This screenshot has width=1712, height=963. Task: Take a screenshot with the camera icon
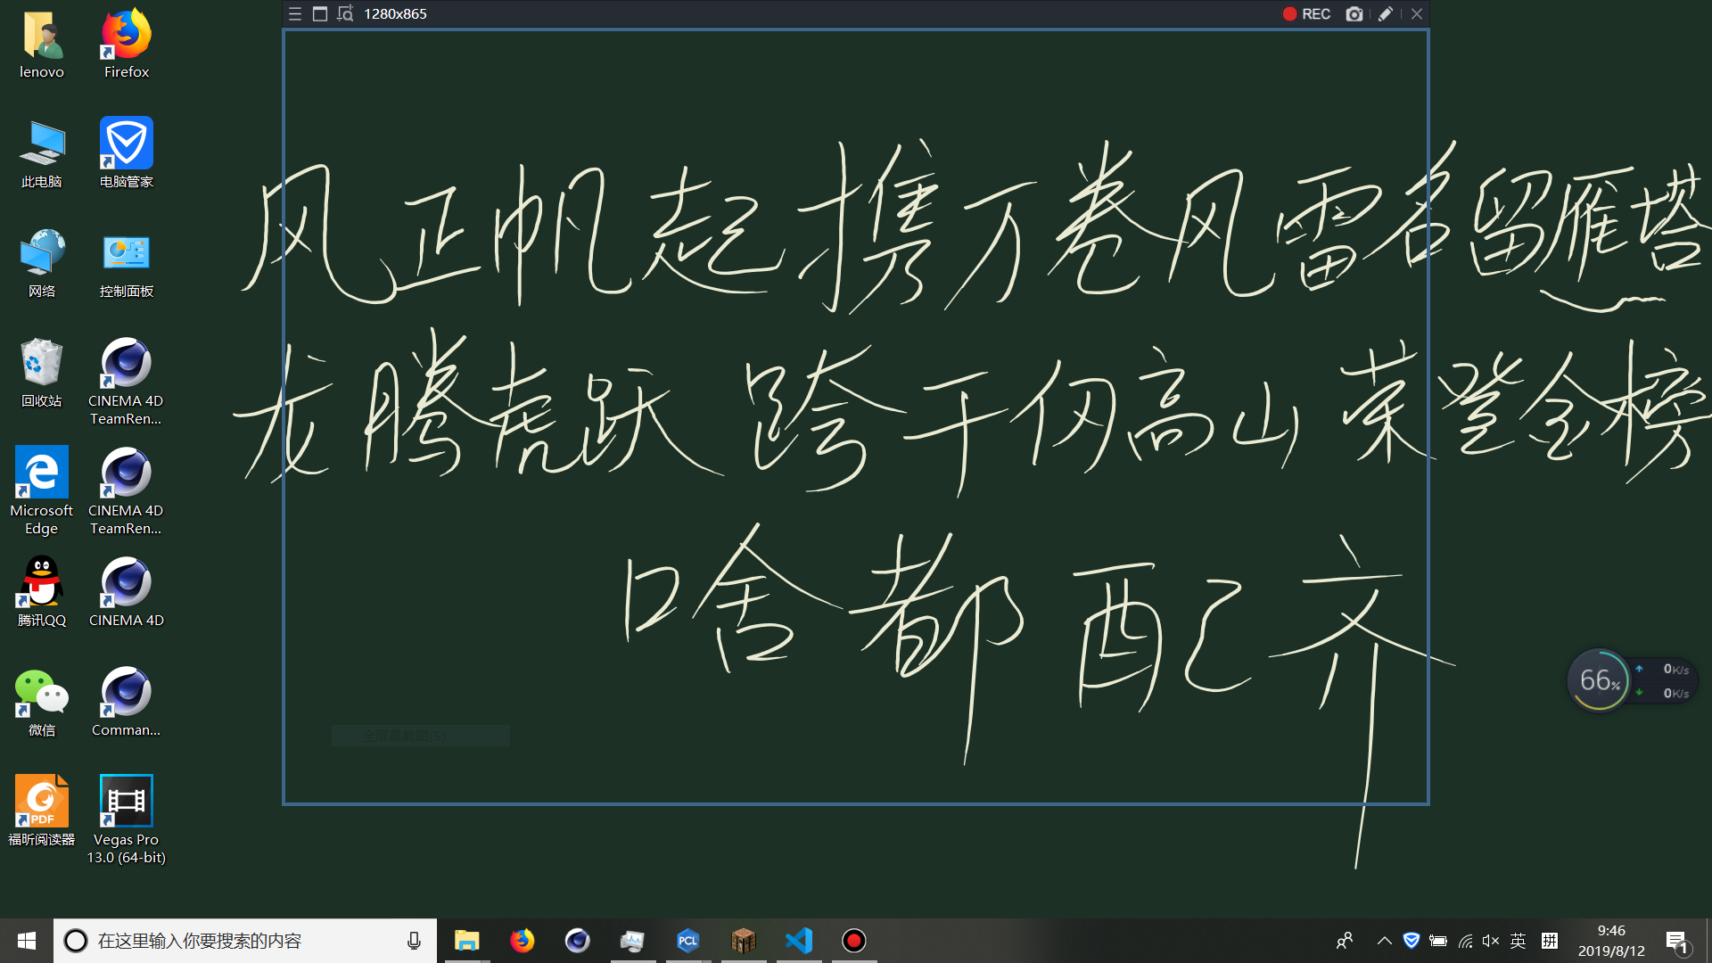(1354, 14)
